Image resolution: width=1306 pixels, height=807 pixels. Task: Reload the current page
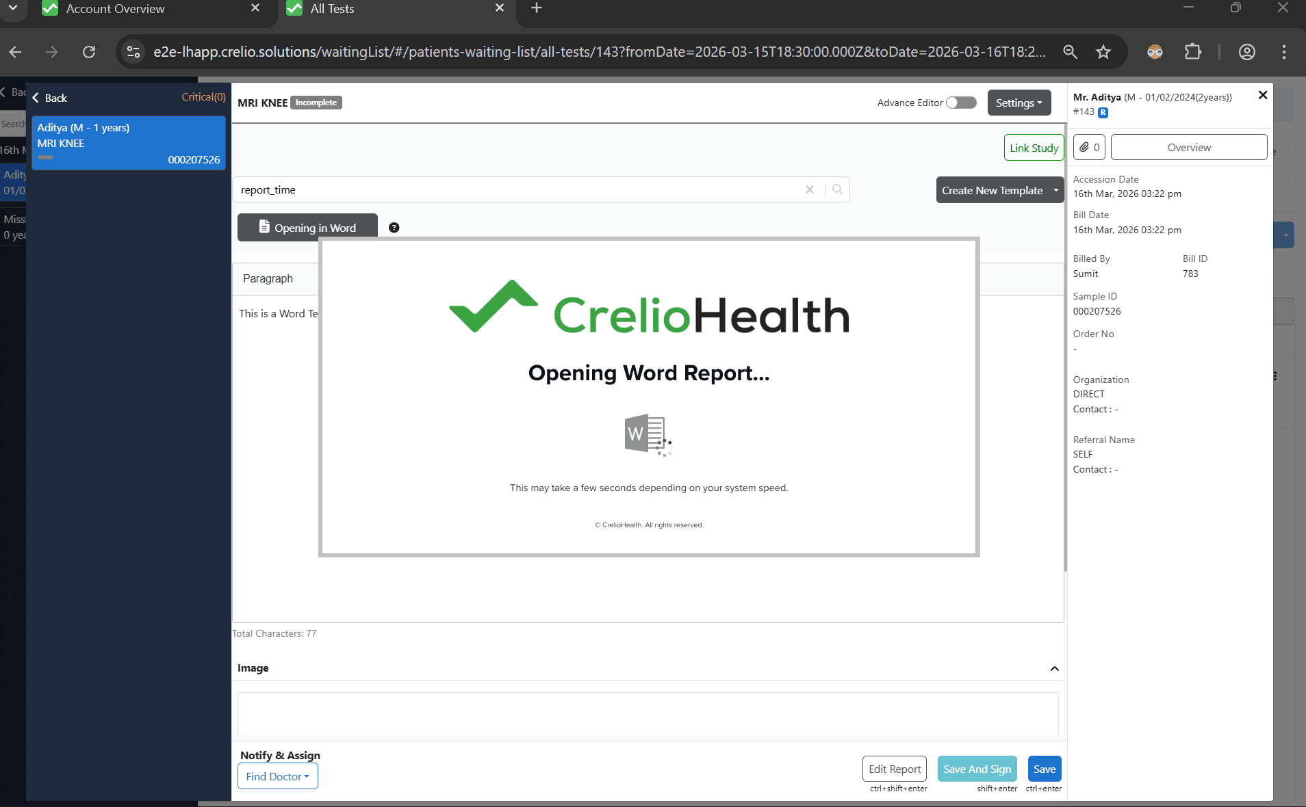coord(89,52)
